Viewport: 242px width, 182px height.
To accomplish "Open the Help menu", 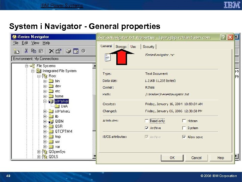I will coord(46,43).
